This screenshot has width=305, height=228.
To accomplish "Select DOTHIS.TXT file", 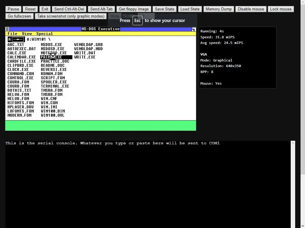I will [19, 90].
